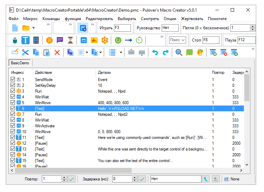This screenshot has width=264, height=192.
Task: Expand the list view dropdown arrow
Action: (121, 52)
